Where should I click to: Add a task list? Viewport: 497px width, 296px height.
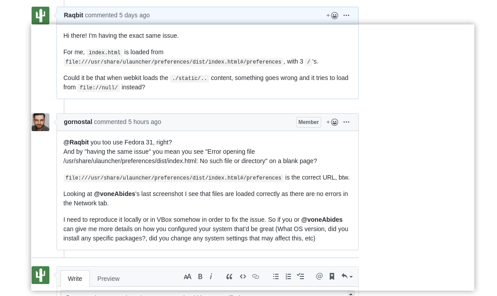[300, 276]
